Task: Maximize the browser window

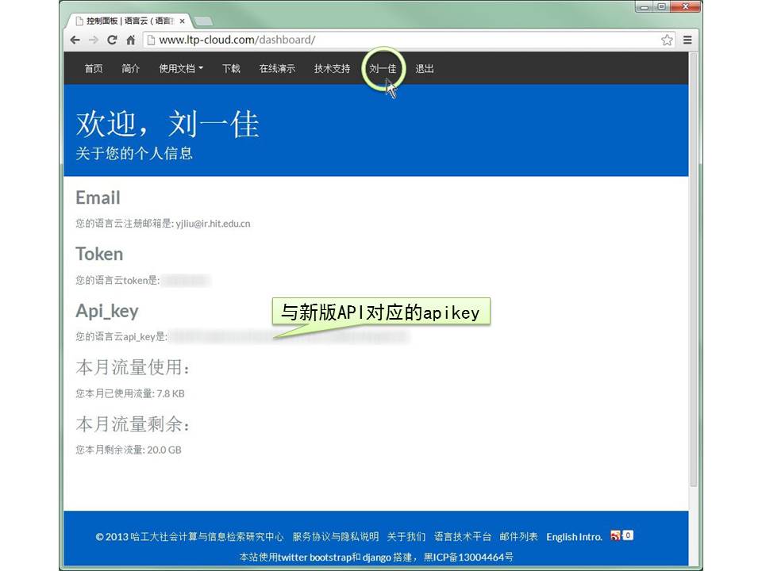Action: coord(661,7)
